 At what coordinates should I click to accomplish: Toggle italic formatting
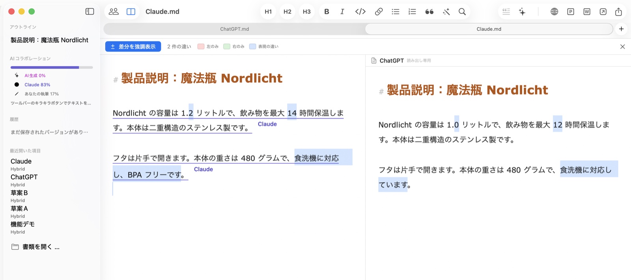pyautogui.click(x=342, y=11)
